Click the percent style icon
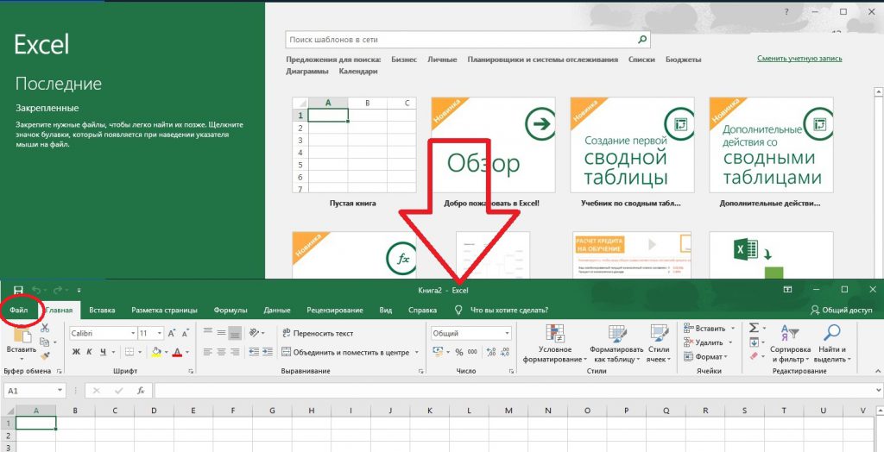 click(x=458, y=352)
